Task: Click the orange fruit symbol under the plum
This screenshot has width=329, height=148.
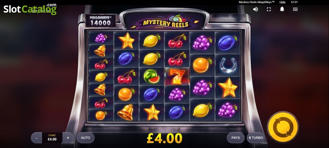Action: click(126, 94)
